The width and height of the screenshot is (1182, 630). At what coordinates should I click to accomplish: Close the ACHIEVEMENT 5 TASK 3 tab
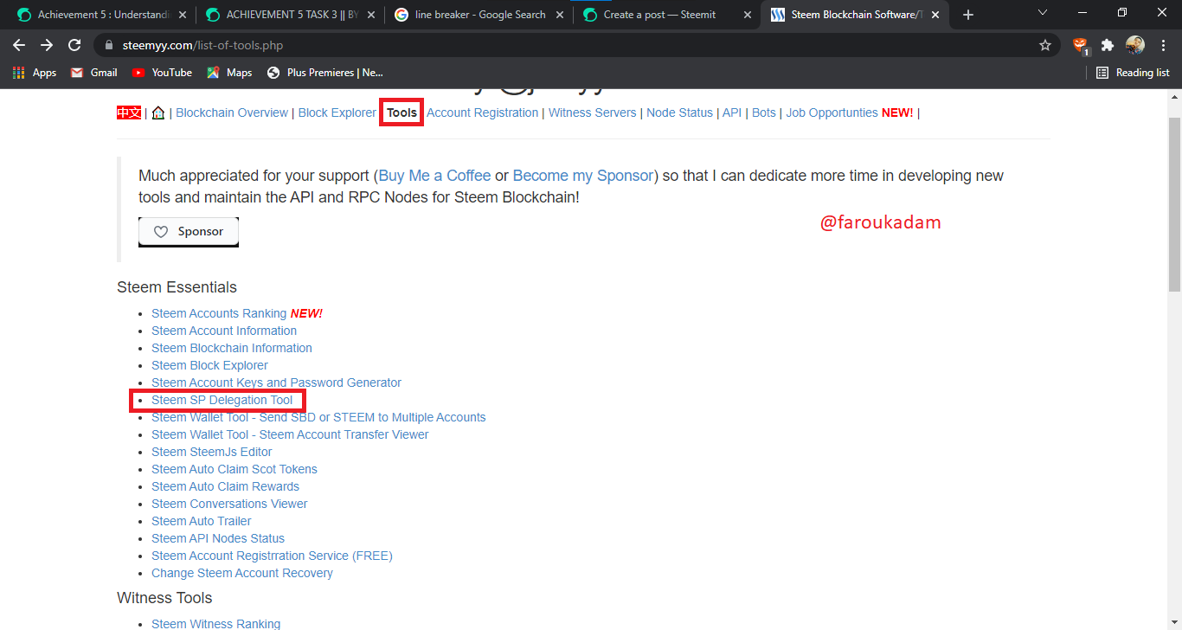click(370, 15)
